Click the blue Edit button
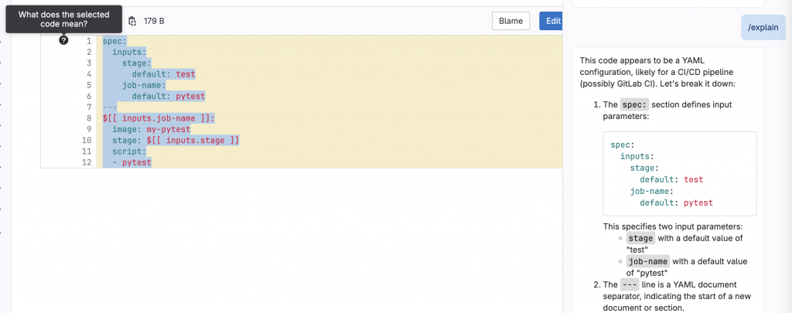 552,21
